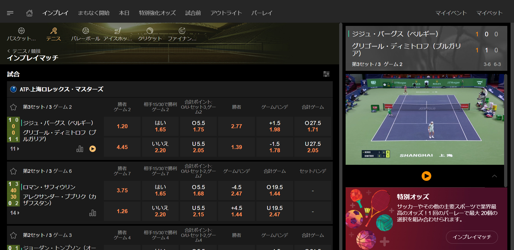Screen dimensions: 514x250
Task: Bet on Bublik game 7 winner 1.26
Action: (x=122, y=211)
